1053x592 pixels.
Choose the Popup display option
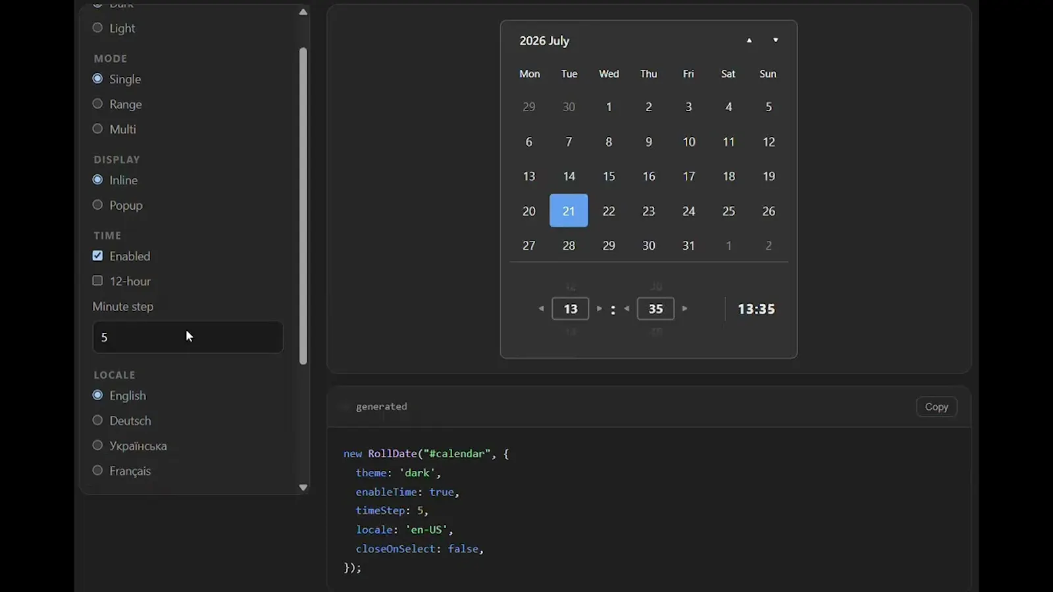click(97, 205)
